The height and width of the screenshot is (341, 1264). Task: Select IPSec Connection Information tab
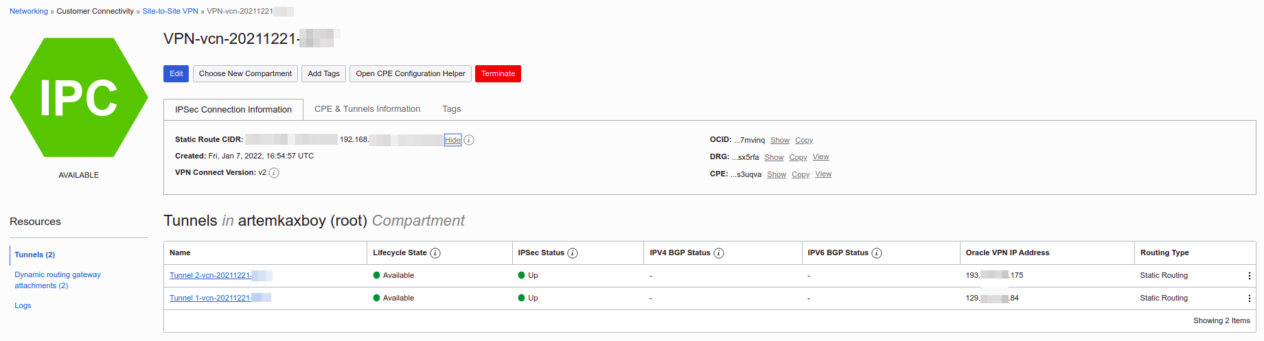click(233, 110)
